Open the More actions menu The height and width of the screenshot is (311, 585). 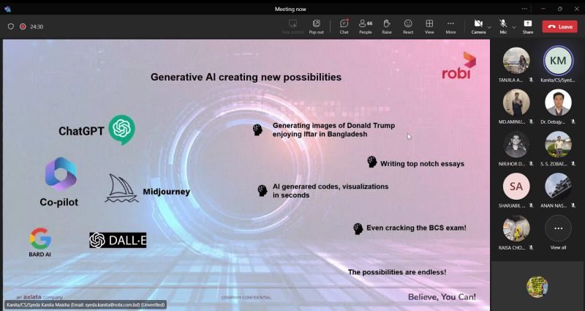click(450, 26)
